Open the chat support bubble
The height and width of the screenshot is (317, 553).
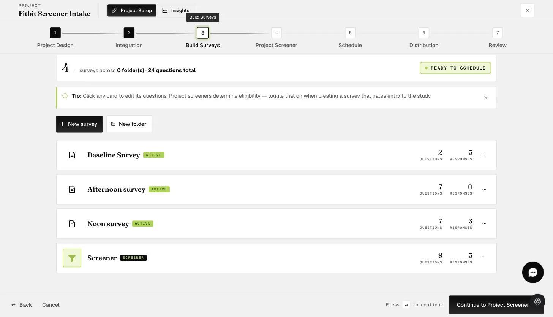pos(533,272)
